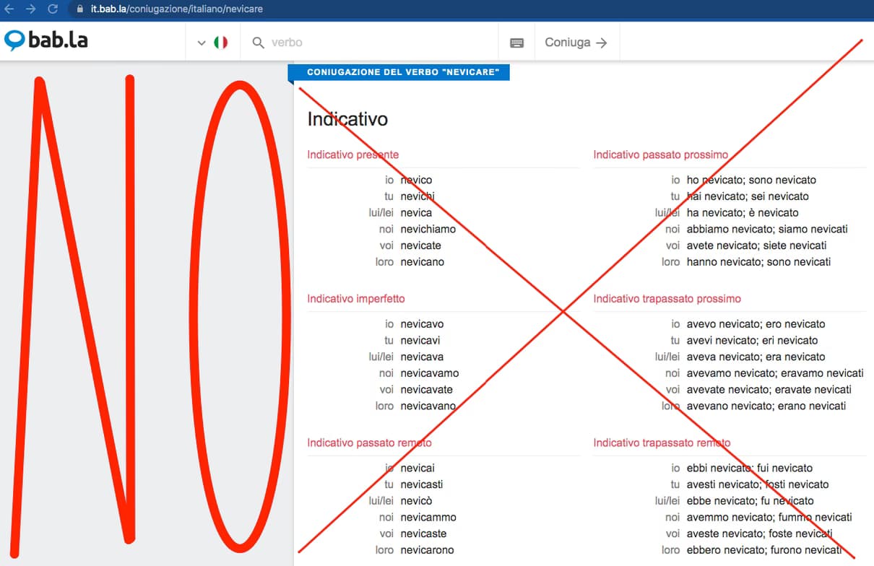Click the large Indicativo title
The height and width of the screenshot is (566, 874).
(x=347, y=119)
